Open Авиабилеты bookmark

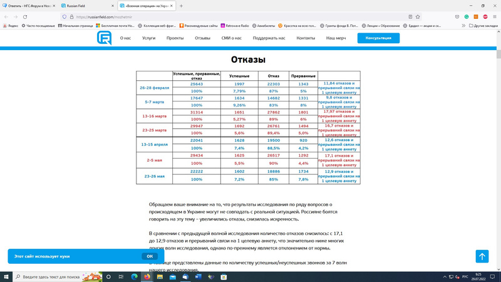[264, 26]
